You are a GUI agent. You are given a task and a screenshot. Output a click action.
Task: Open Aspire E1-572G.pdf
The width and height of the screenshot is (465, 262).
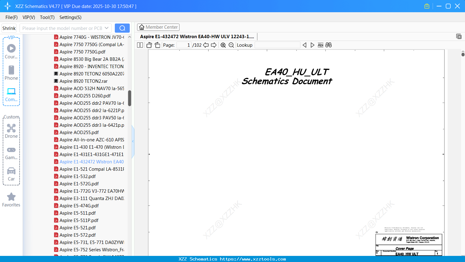coord(76,184)
